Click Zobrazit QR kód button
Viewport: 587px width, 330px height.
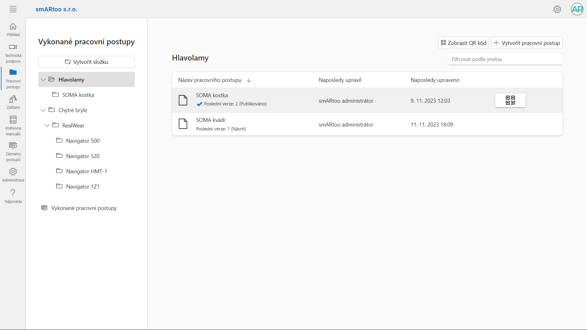(463, 43)
